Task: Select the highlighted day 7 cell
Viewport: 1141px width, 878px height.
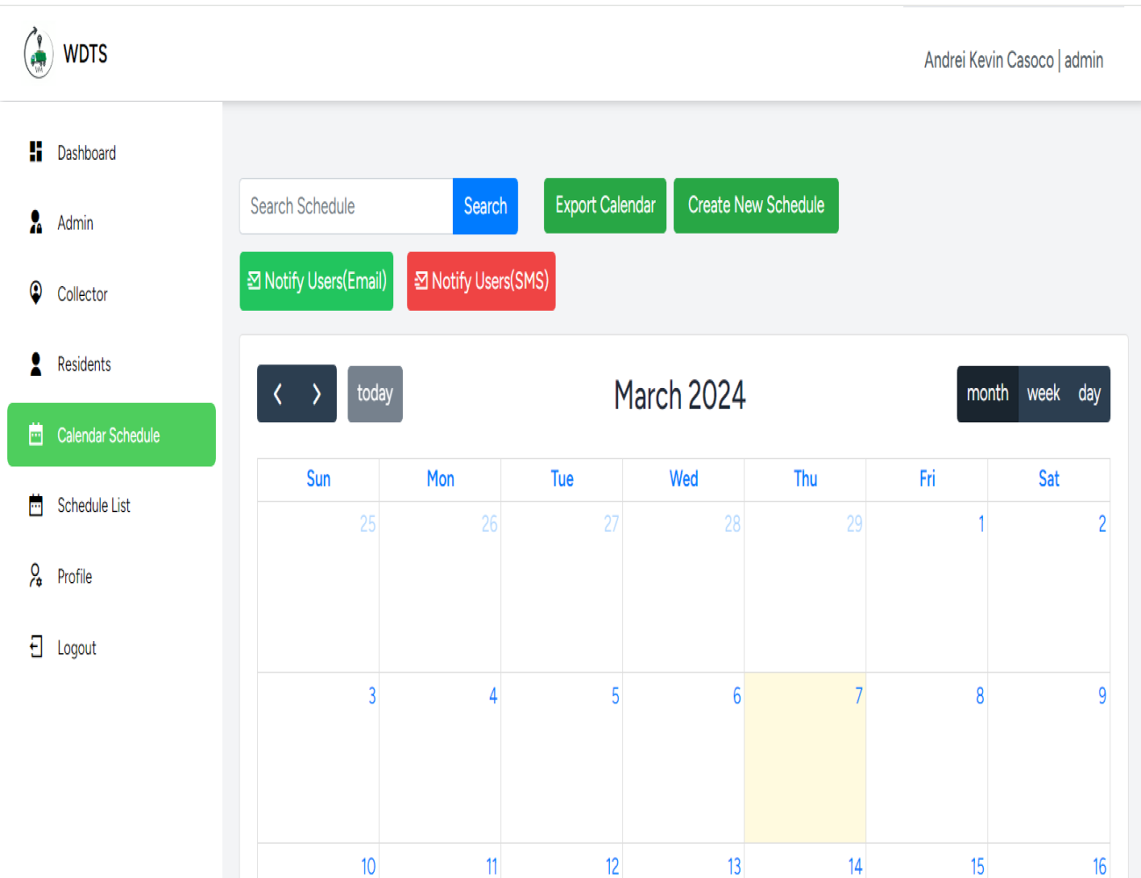Action: tap(805, 758)
